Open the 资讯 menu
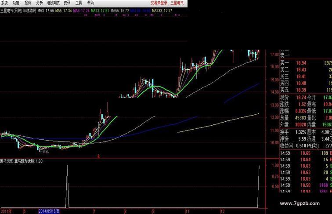Screen dimensions: 332x214 pos(67,3)
